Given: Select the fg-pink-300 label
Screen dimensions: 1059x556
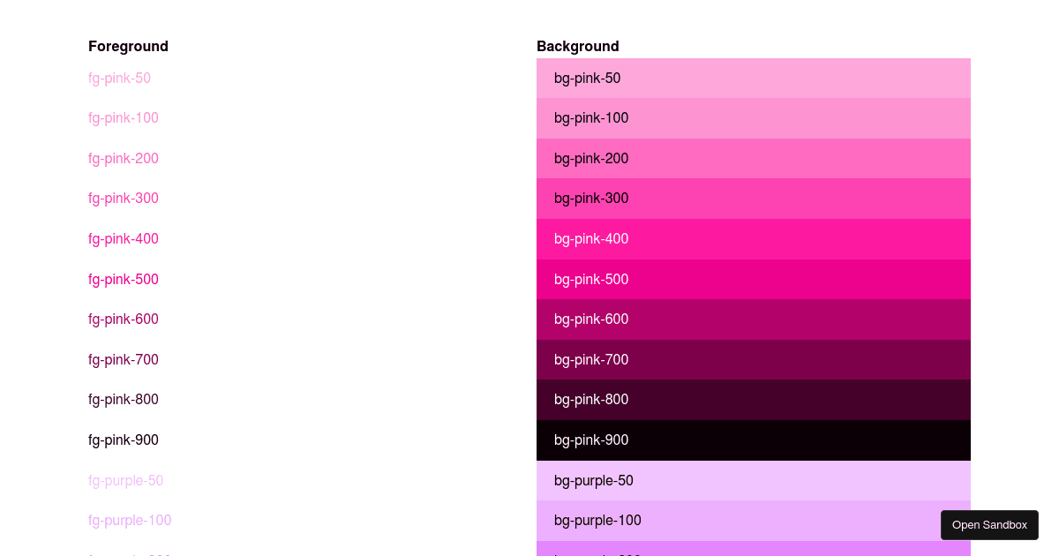Looking at the screenshot, I should [124, 198].
